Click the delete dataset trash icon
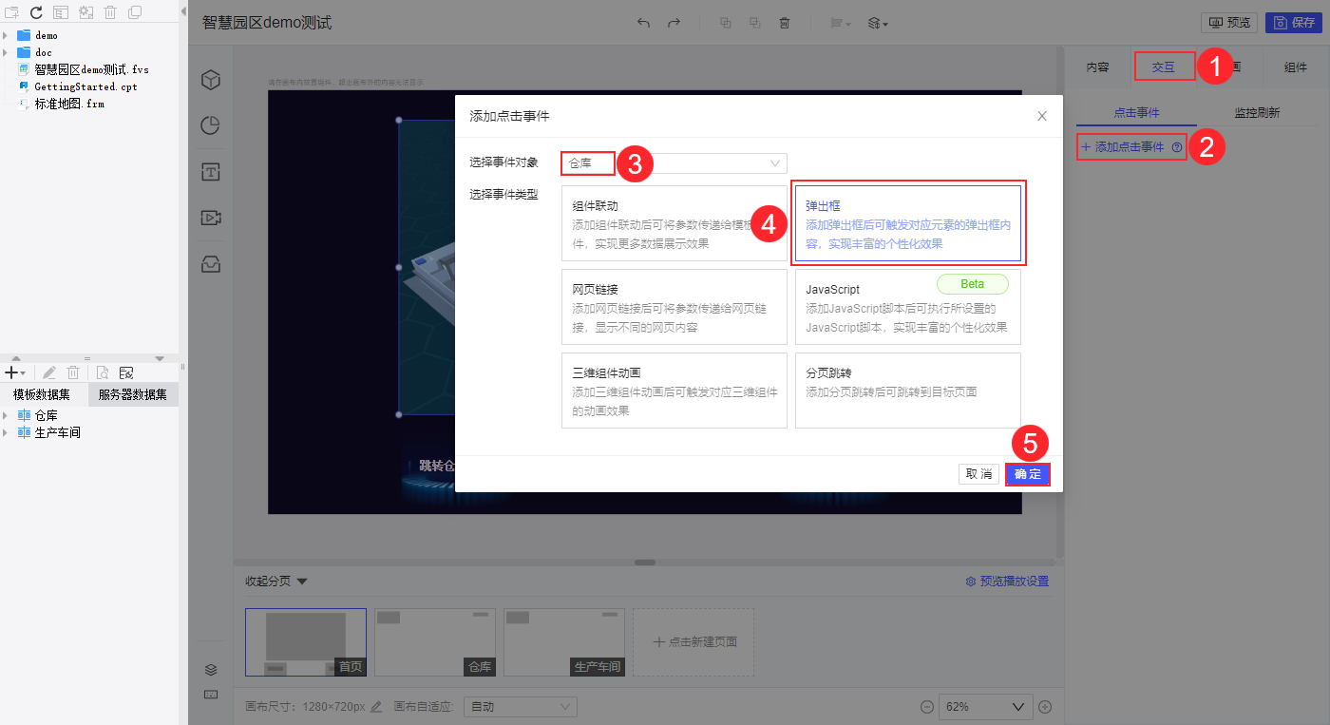The height and width of the screenshot is (725, 1330). tap(73, 372)
